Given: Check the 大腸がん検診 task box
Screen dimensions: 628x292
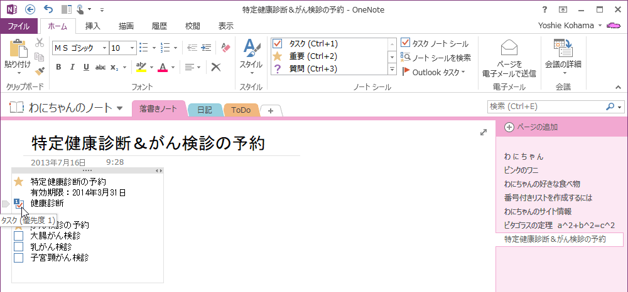Looking at the screenshot, I should pyautogui.click(x=19, y=236).
